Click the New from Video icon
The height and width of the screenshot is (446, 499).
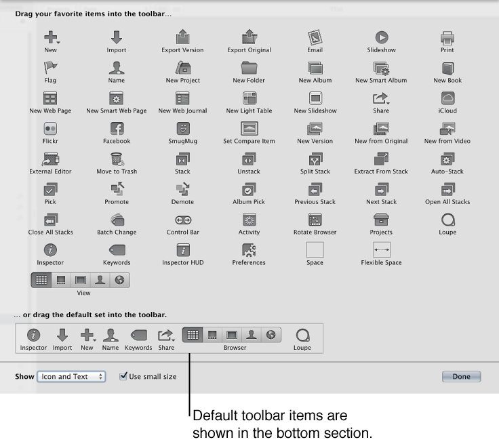(447, 129)
